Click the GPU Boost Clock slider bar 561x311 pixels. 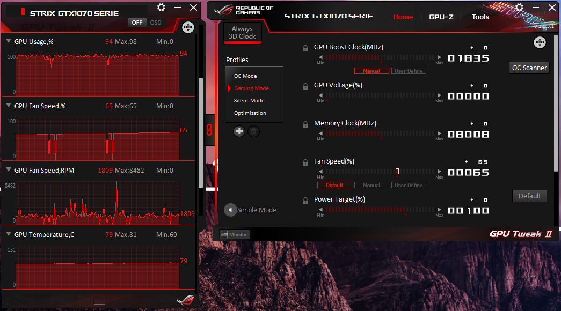coord(380,57)
